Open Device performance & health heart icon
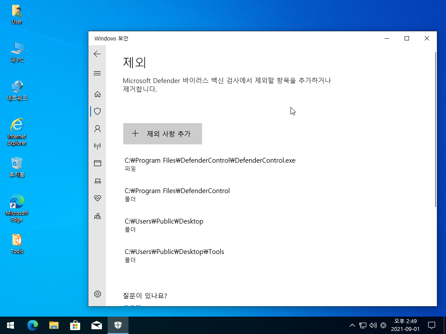The height and width of the screenshot is (334, 446). (98, 198)
